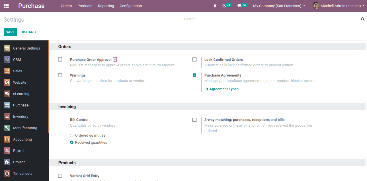367x181 pixels.
Task: Click the Sales chart icon
Action: pyautogui.click(x=7, y=71)
